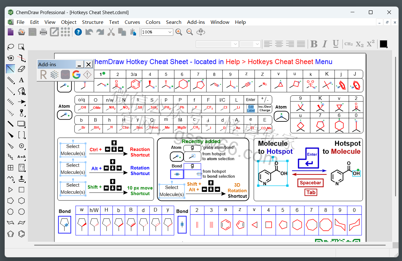Toggle Subscript X2 style
This screenshot has width=402, height=261.
(x=360, y=44)
